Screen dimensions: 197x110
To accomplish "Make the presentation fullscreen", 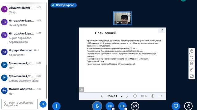I will pyautogui.click(x=162, y=30).
